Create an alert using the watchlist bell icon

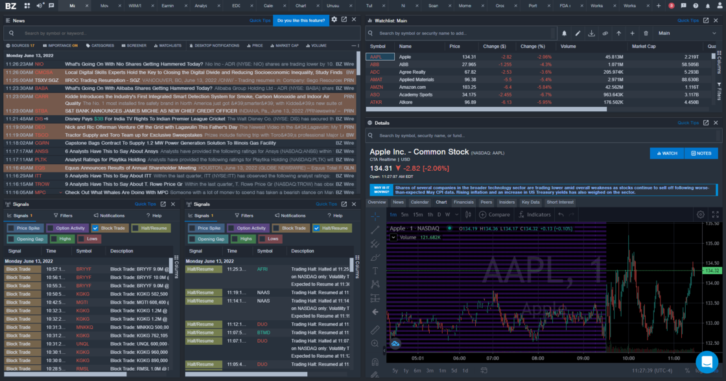[x=564, y=32]
